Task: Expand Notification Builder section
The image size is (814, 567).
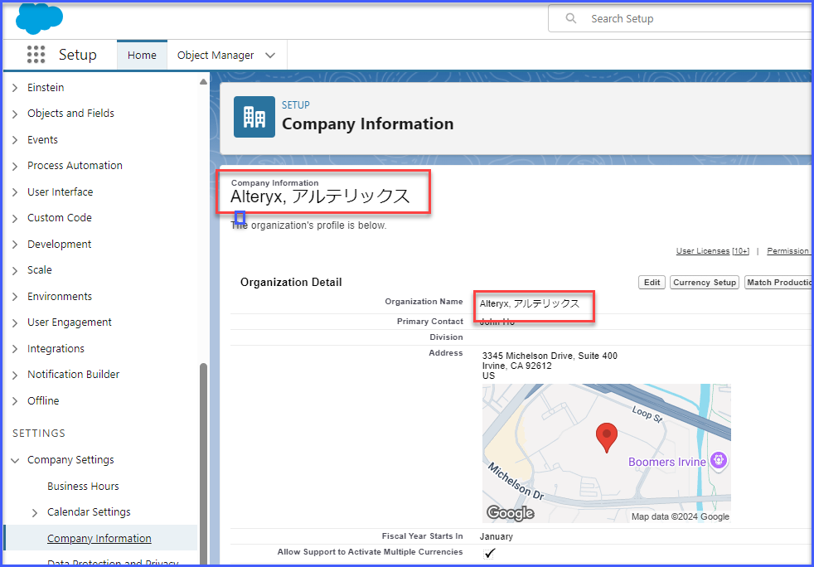Action: pyautogui.click(x=15, y=375)
